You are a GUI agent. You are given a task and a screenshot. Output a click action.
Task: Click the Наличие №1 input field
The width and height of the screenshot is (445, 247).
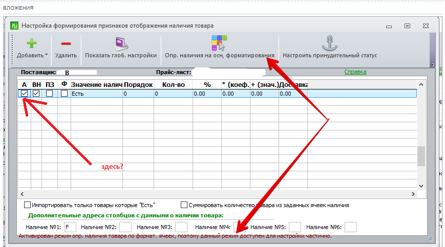coord(70,227)
